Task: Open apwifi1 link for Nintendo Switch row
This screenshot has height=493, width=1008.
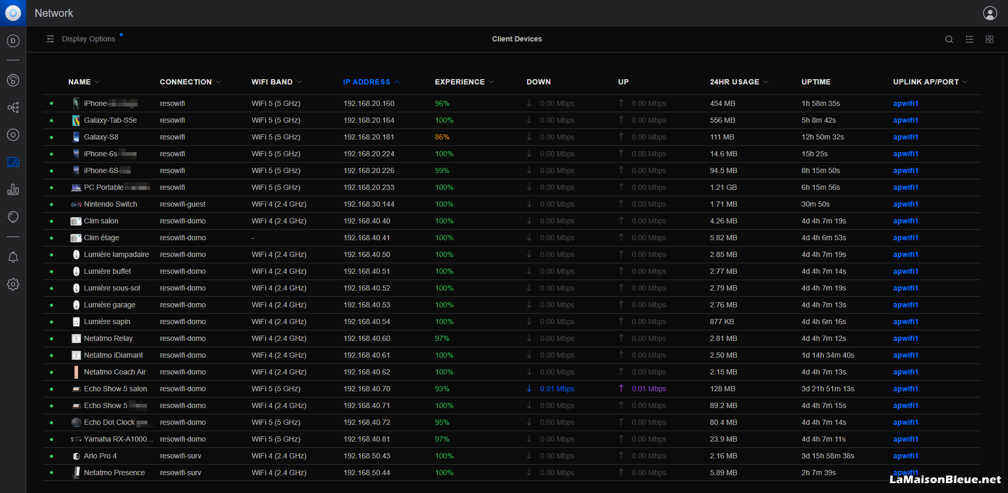Action: pos(906,205)
